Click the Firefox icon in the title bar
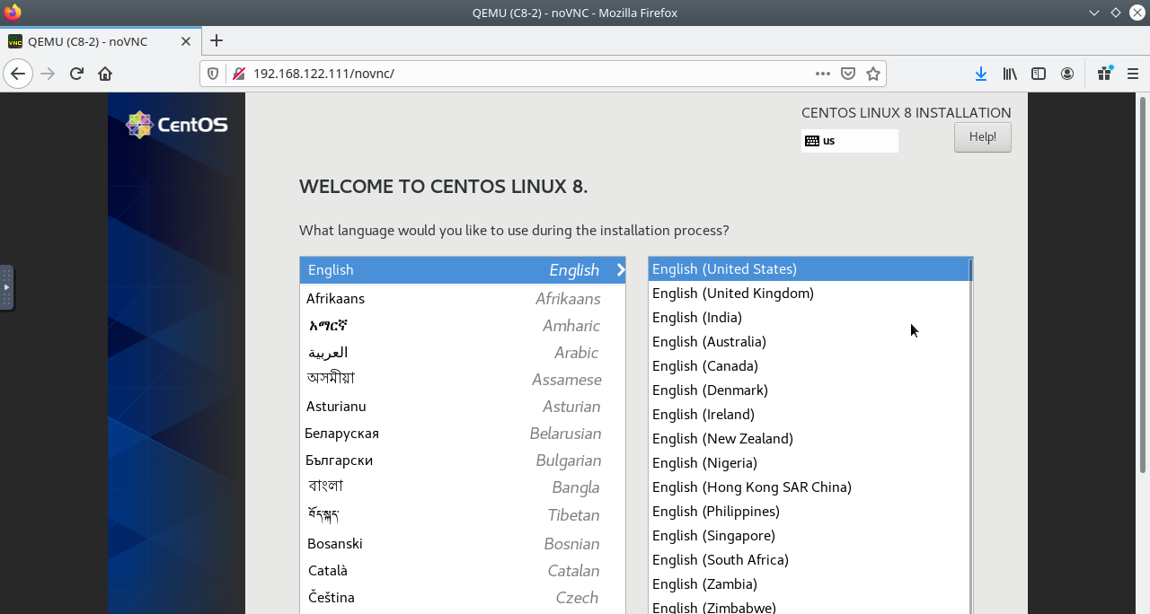Image resolution: width=1150 pixels, height=614 pixels. click(x=13, y=13)
